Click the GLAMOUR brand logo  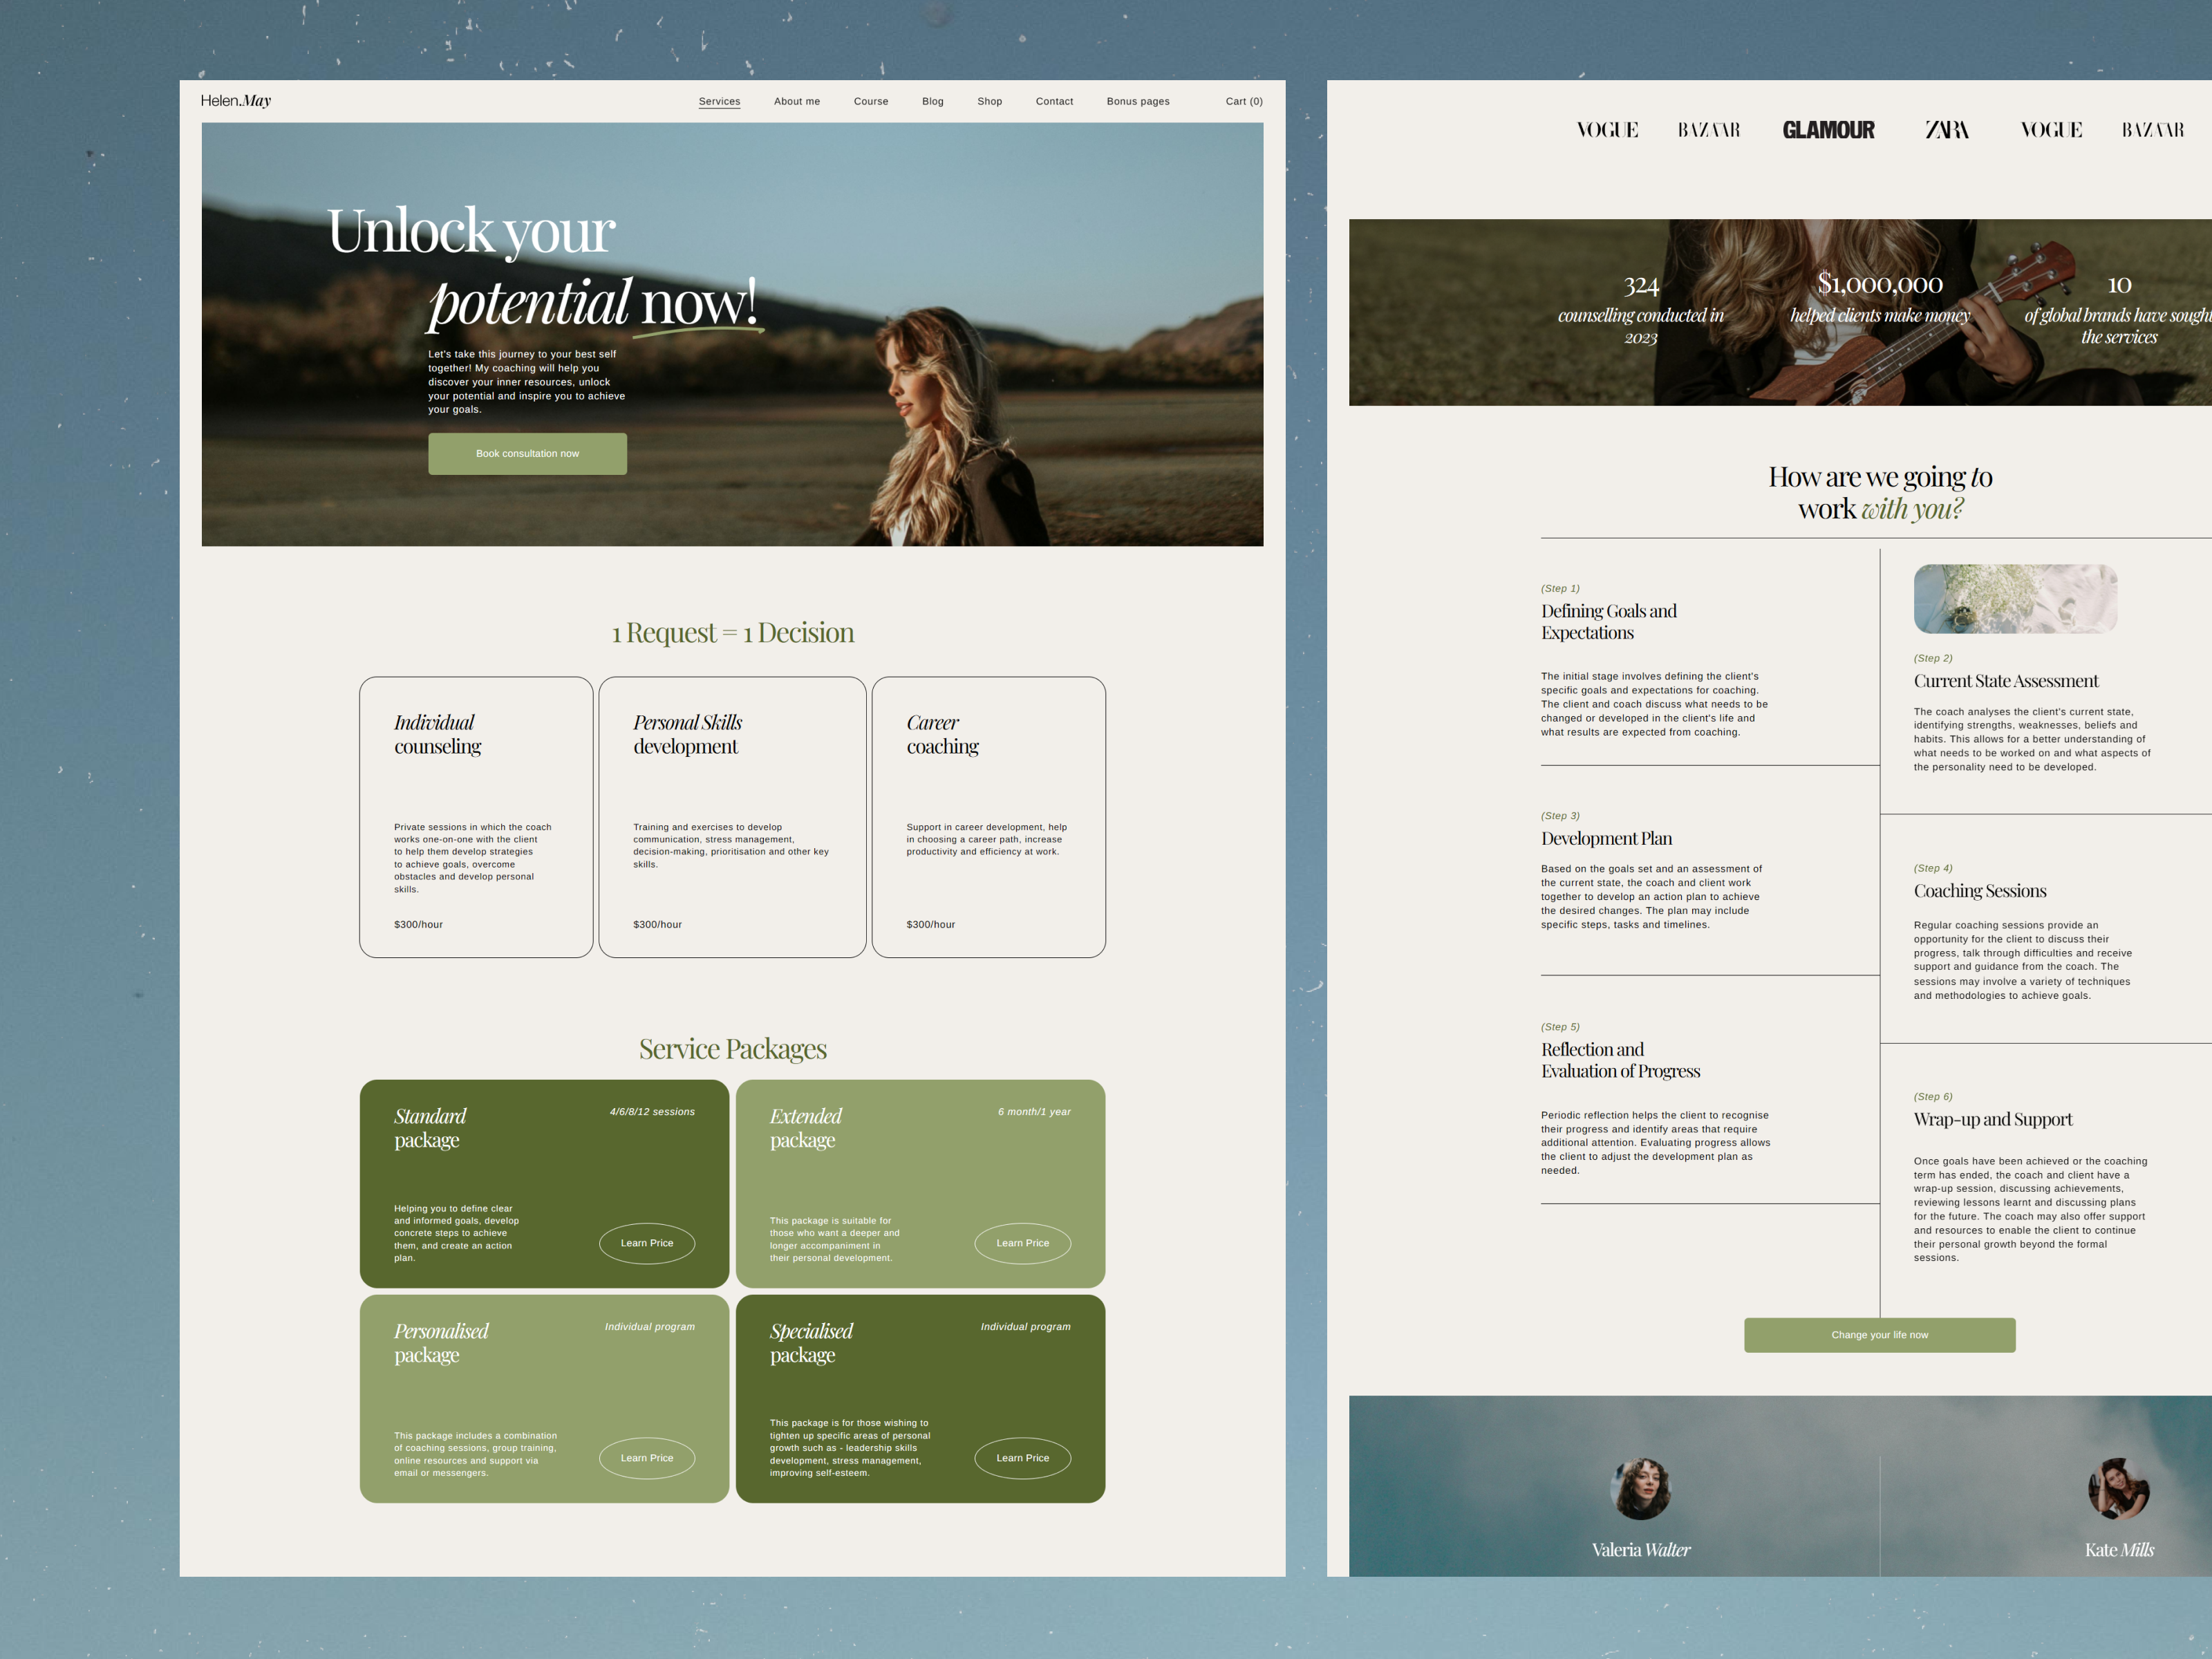(x=1828, y=130)
